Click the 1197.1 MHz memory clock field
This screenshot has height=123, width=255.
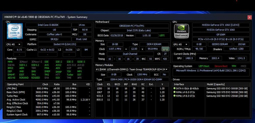(x=115, y=49)
